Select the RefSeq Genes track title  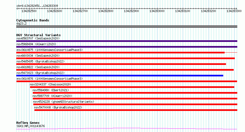click(x=28, y=123)
